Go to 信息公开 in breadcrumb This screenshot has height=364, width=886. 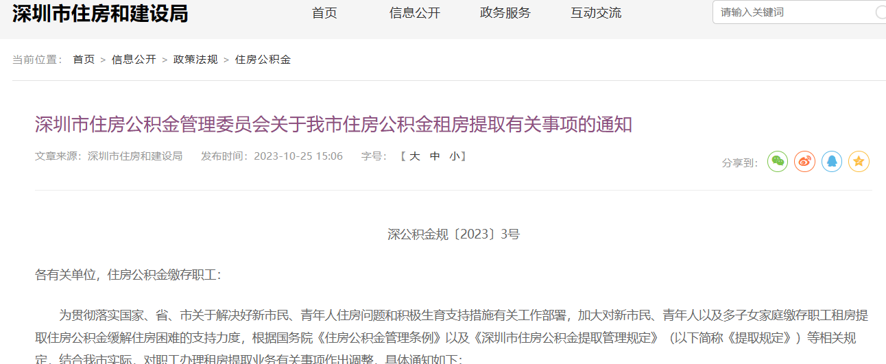coord(134,60)
